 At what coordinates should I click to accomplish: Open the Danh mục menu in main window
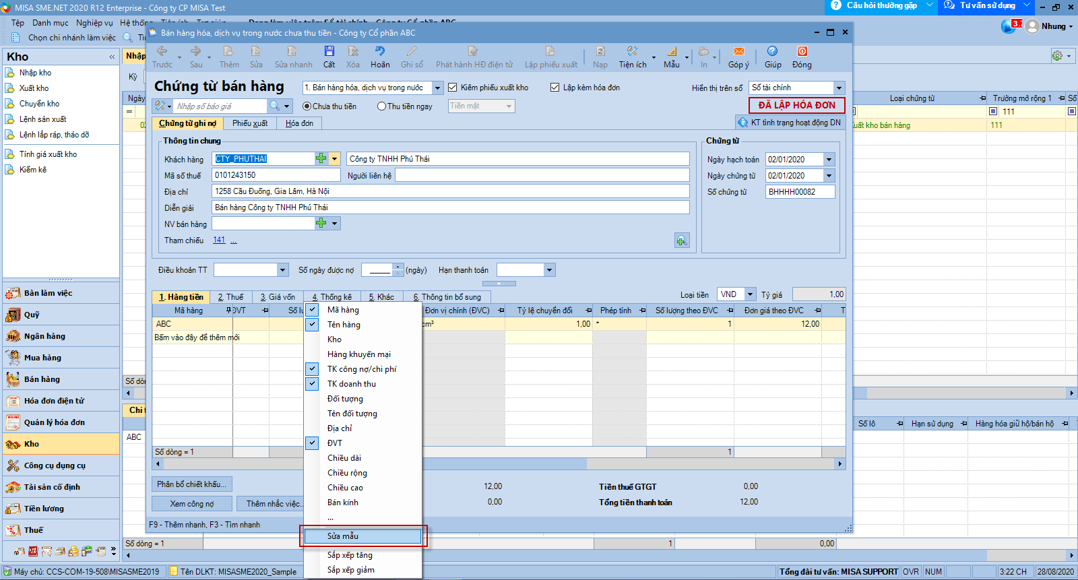point(50,23)
